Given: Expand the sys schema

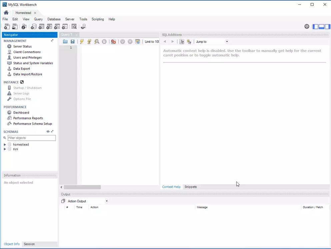Looking at the screenshot, I should coord(5,149).
